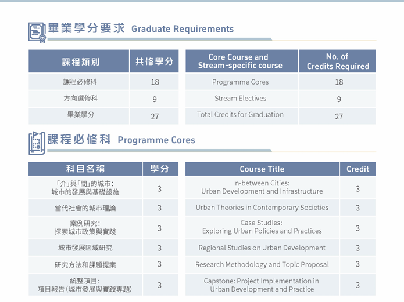The height and width of the screenshot is (302, 404).
Task: Click the 科目名稱 column header
Action: [x=85, y=169]
